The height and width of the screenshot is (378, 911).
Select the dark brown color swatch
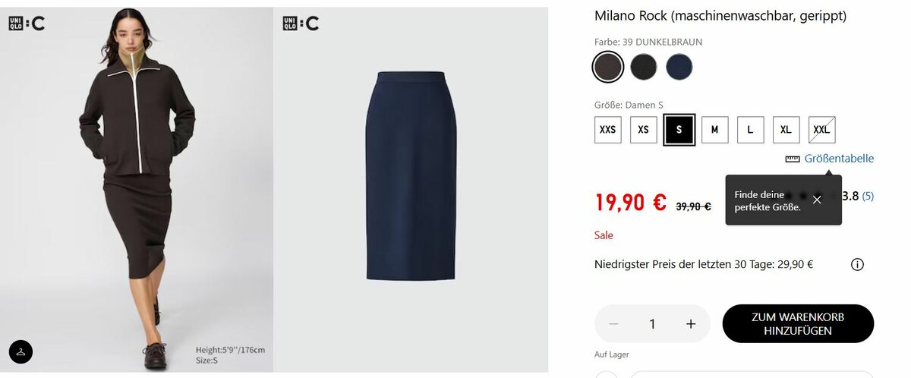608,67
